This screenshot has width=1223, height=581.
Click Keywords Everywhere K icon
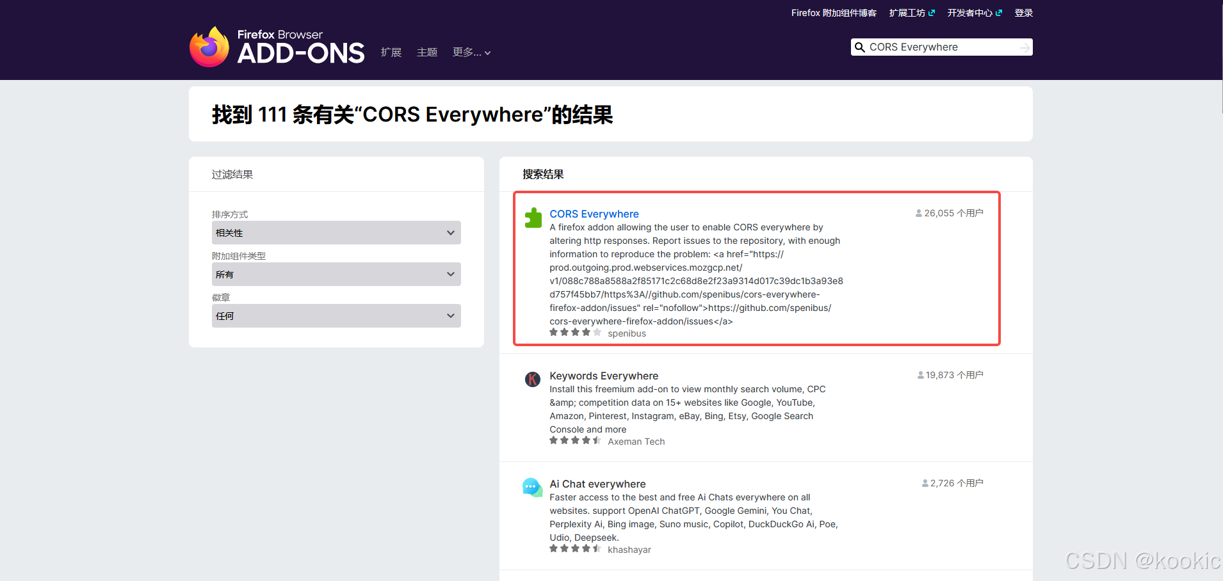pyautogui.click(x=533, y=379)
